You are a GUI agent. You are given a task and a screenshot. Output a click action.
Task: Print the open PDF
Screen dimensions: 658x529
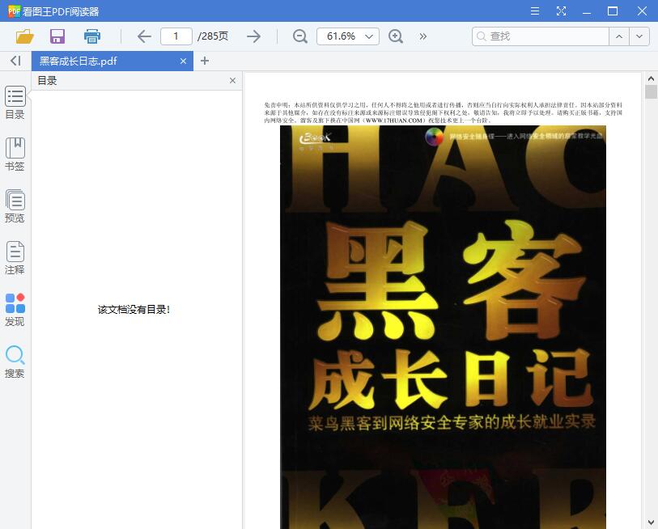pyautogui.click(x=91, y=36)
